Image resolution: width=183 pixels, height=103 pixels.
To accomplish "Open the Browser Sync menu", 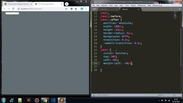I will pos(157,5).
